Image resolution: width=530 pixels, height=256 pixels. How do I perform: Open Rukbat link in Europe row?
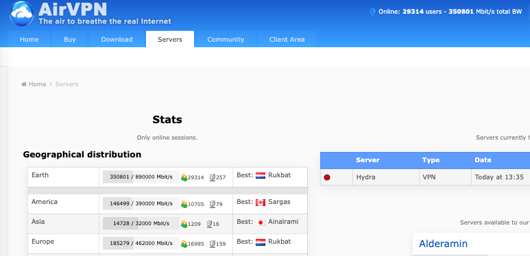(x=280, y=242)
